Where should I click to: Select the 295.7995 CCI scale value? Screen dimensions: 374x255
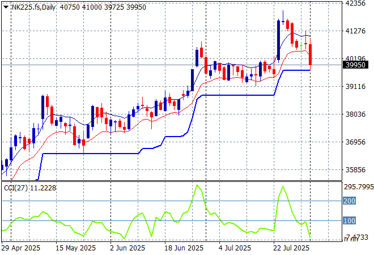tap(359, 187)
